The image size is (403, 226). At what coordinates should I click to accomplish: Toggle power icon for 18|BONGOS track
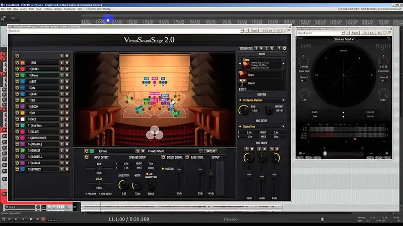tap(17, 169)
